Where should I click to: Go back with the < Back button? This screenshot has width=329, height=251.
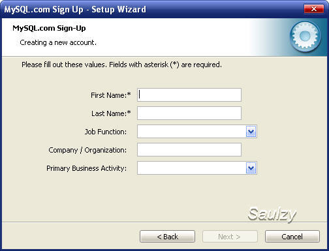click(x=167, y=237)
